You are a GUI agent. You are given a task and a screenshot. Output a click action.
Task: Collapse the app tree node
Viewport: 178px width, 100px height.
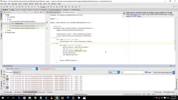(3, 15)
